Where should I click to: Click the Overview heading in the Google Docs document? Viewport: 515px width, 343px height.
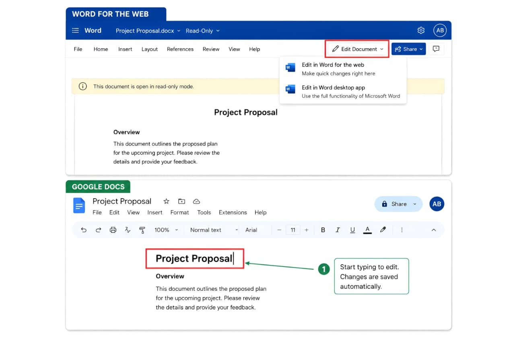click(x=170, y=276)
